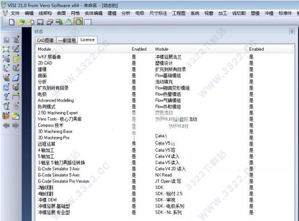The width and height of the screenshot is (299, 221).
Task: Save using the floppy disk icon
Action: pos(40,22)
